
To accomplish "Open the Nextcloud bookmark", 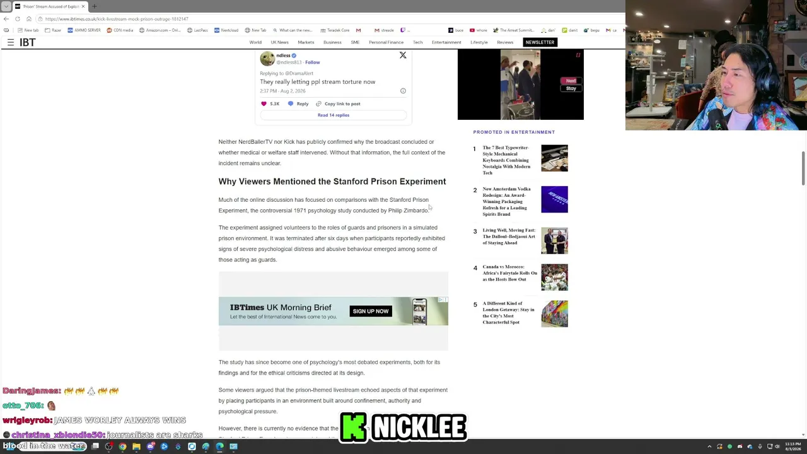I will pyautogui.click(x=226, y=30).
